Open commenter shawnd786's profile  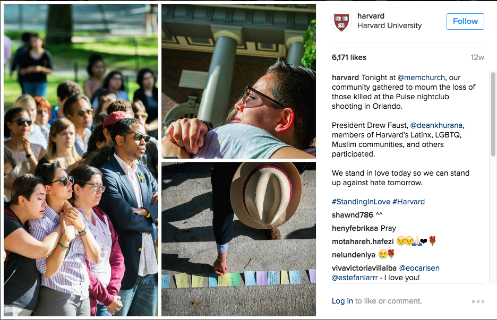click(x=352, y=215)
